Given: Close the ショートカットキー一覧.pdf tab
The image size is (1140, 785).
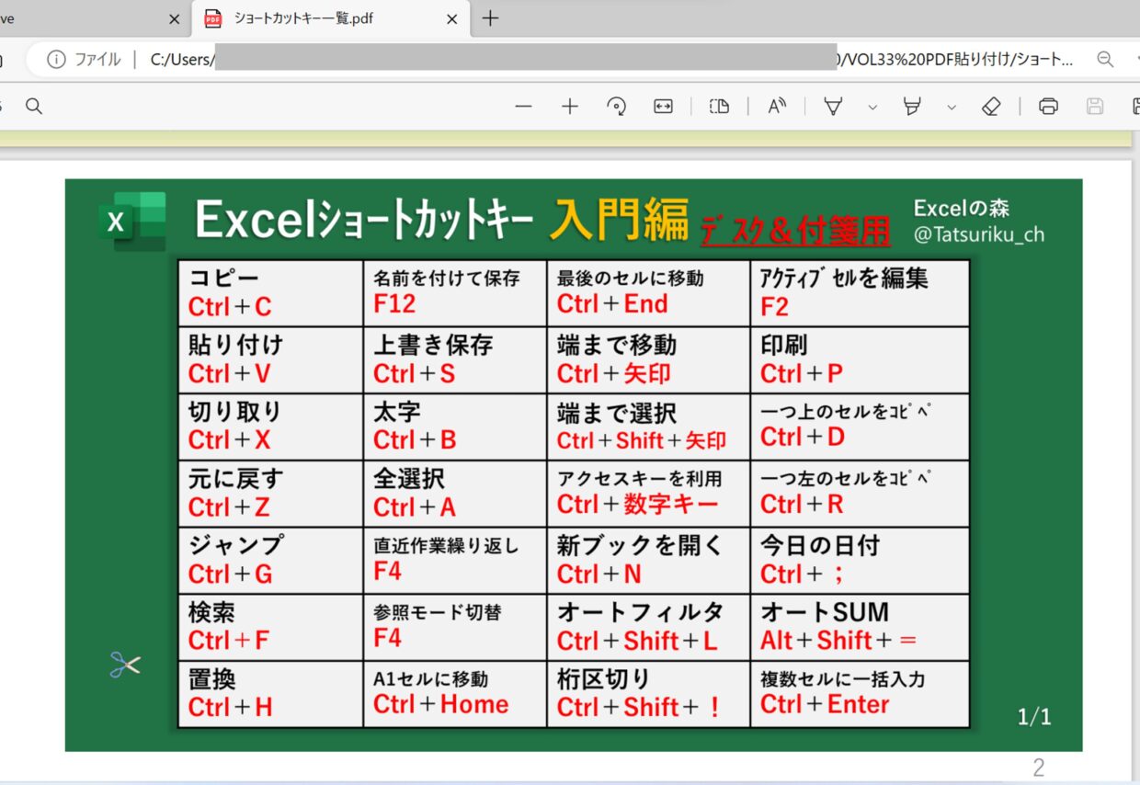Looking at the screenshot, I should 451,18.
